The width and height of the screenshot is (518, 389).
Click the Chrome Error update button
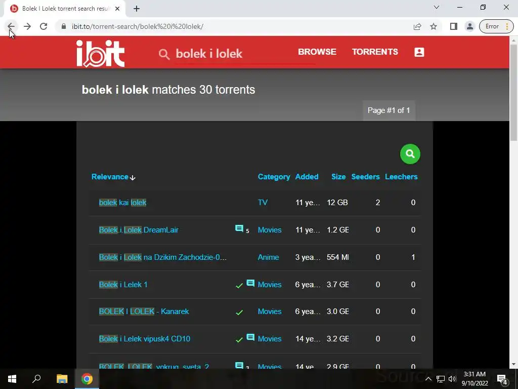(x=496, y=26)
